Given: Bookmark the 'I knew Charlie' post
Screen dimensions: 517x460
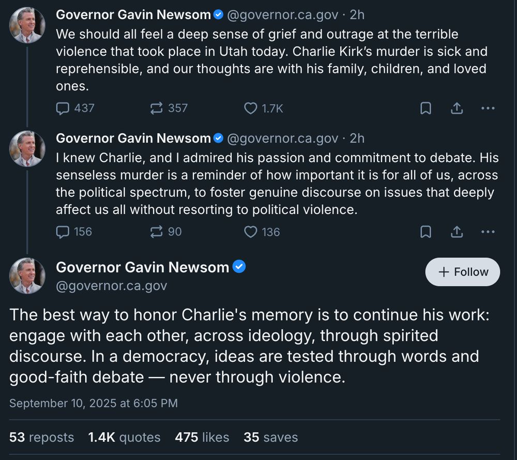Looking at the screenshot, I should 425,232.
